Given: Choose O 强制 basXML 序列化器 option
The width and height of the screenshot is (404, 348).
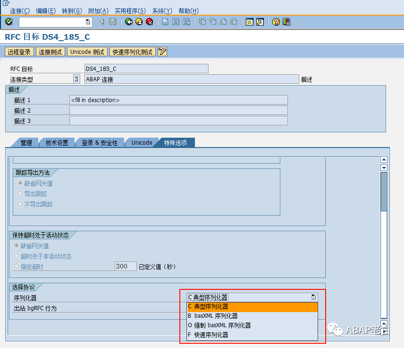Looking at the screenshot, I should [252, 325].
